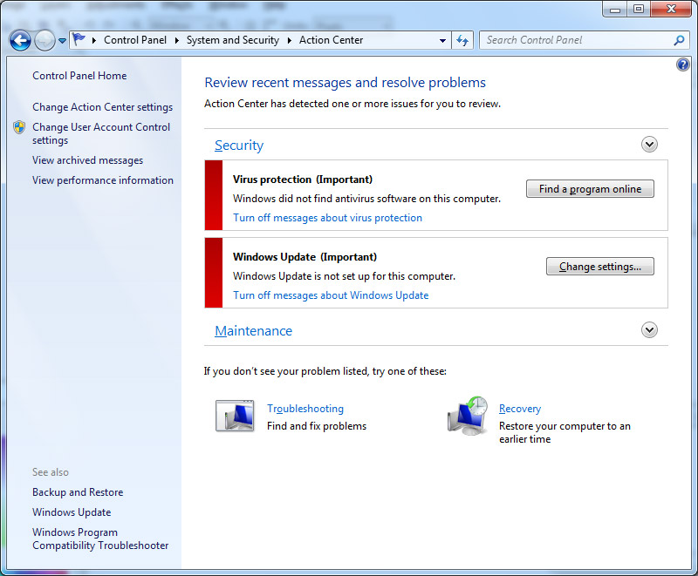Click the Change settings button for Windows Update
This screenshot has width=698, height=576.
click(x=599, y=267)
